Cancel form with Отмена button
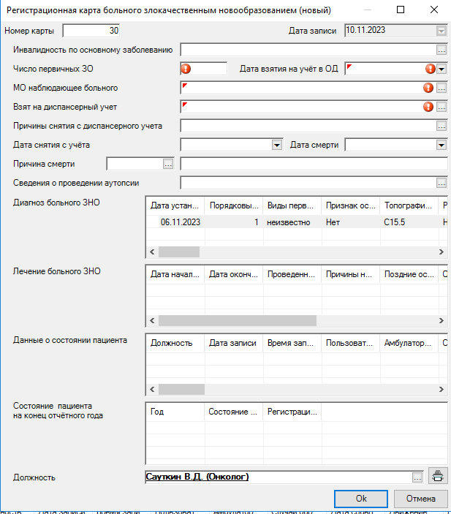The image size is (451, 514). pyautogui.click(x=421, y=499)
